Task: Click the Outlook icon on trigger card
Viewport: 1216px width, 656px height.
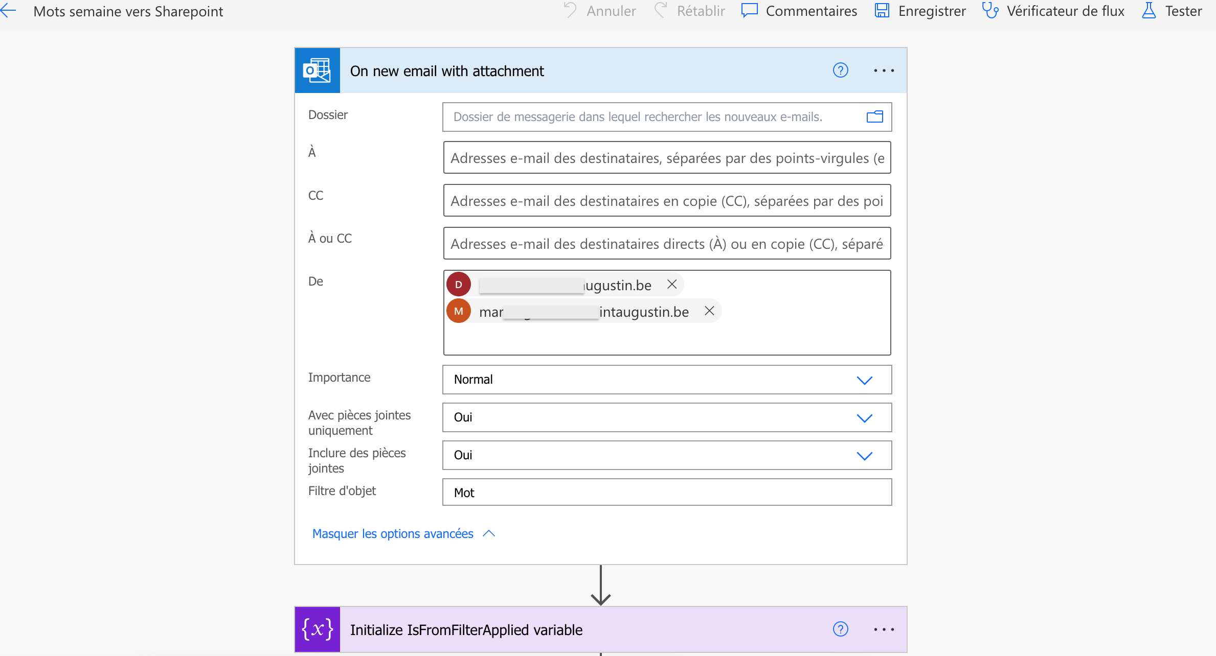Action: pos(317,71)
